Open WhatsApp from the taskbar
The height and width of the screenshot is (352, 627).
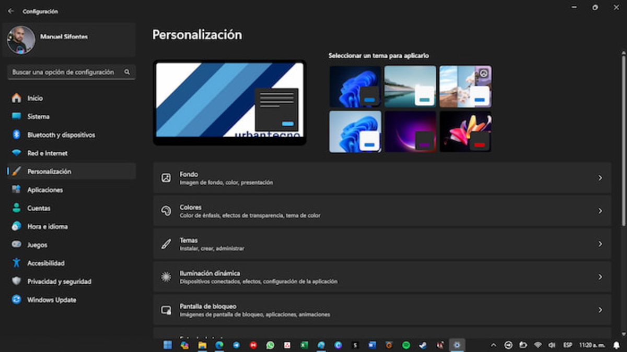[x=270, y=345]
